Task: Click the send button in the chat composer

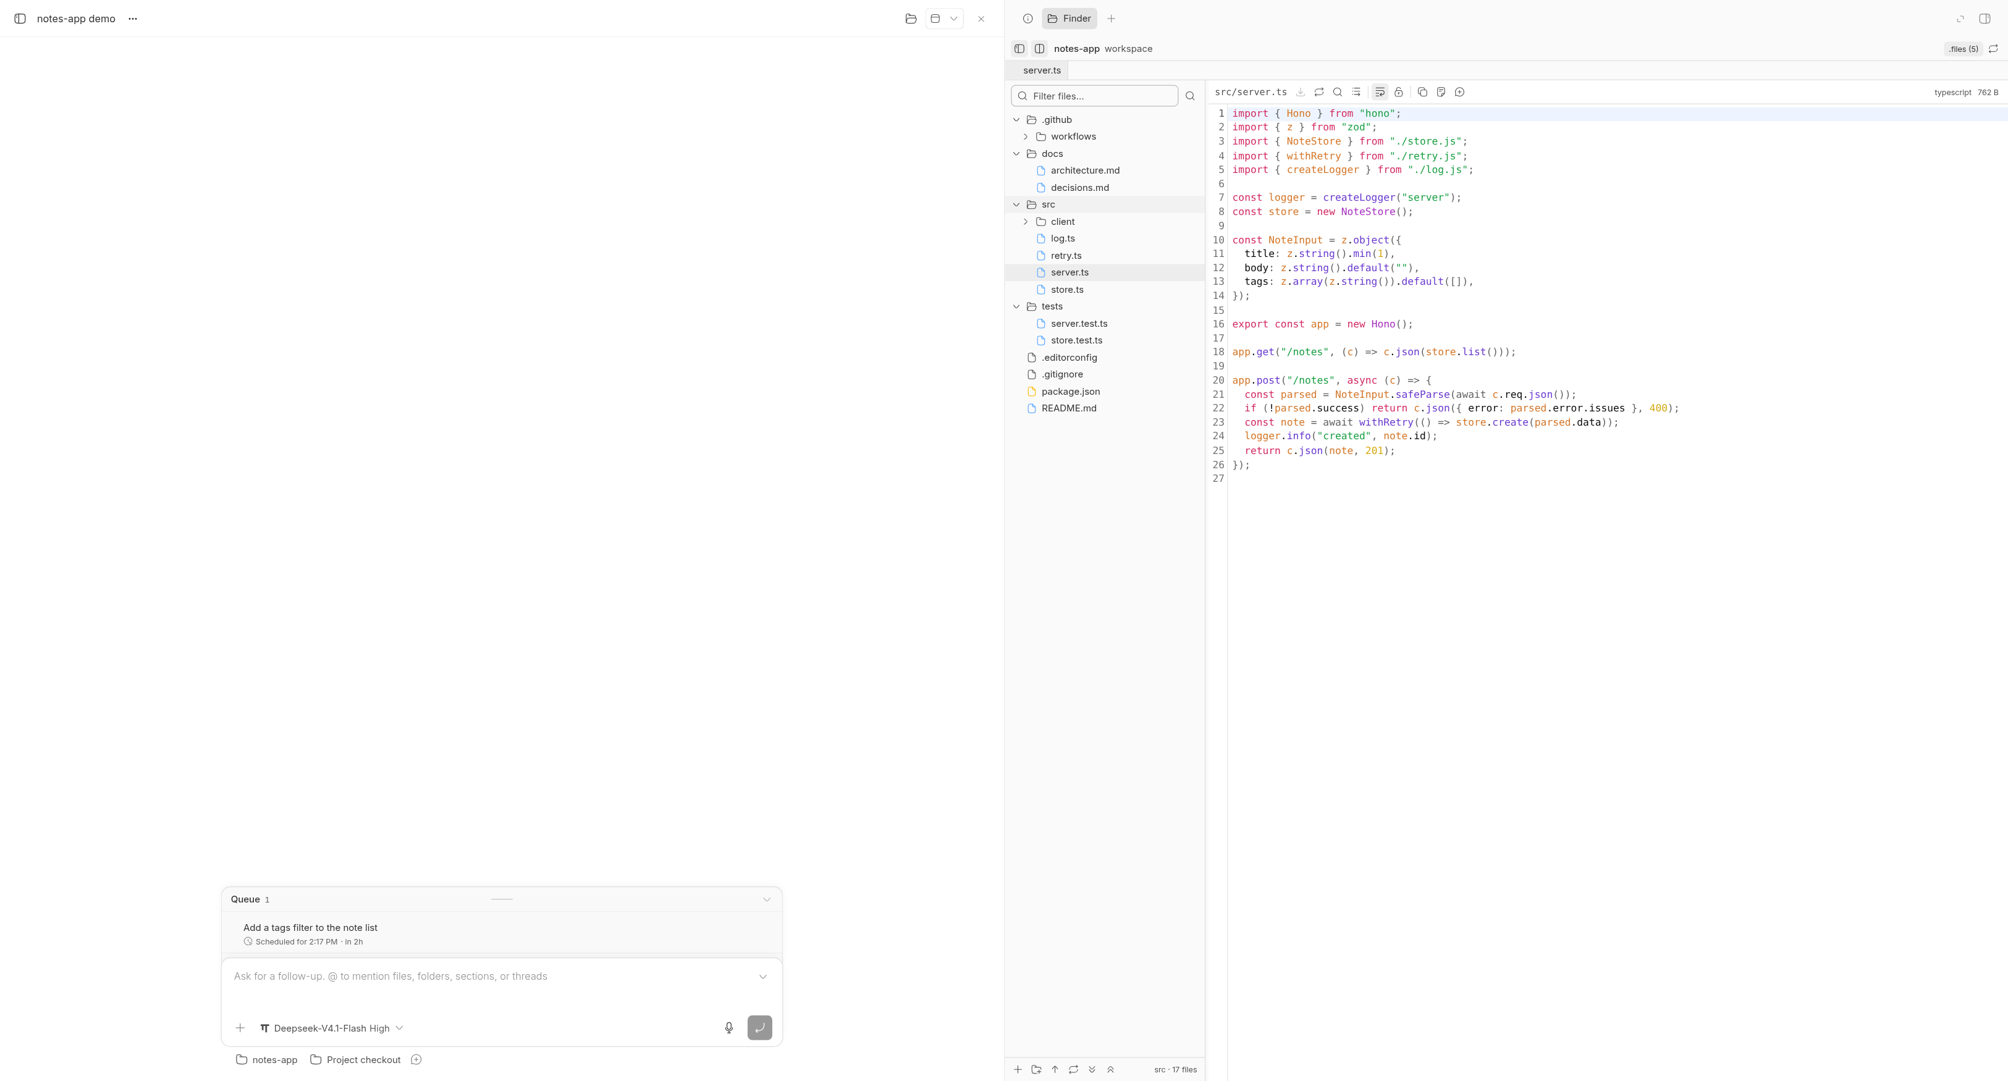Action: (760, 1028)
